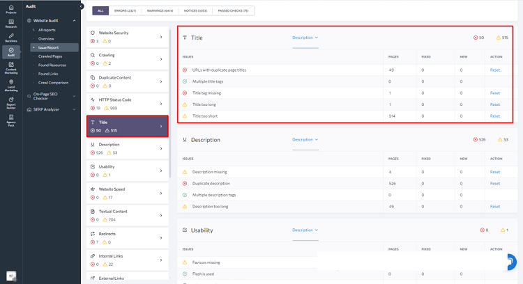This screenshot has width=523, height=284.
Task: Open Title too long issue
Action: [x=204, y=104]
